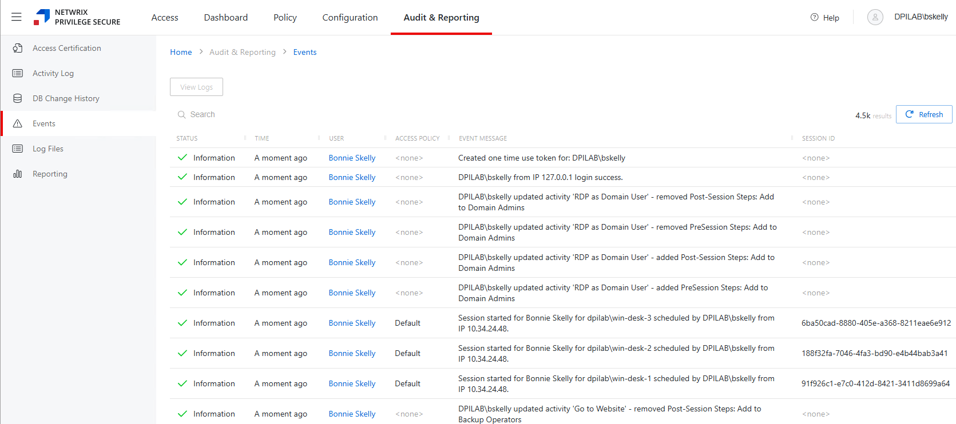Sort by the Event Message column header
Screen dimensions: 956x424
tap(483, 138)
